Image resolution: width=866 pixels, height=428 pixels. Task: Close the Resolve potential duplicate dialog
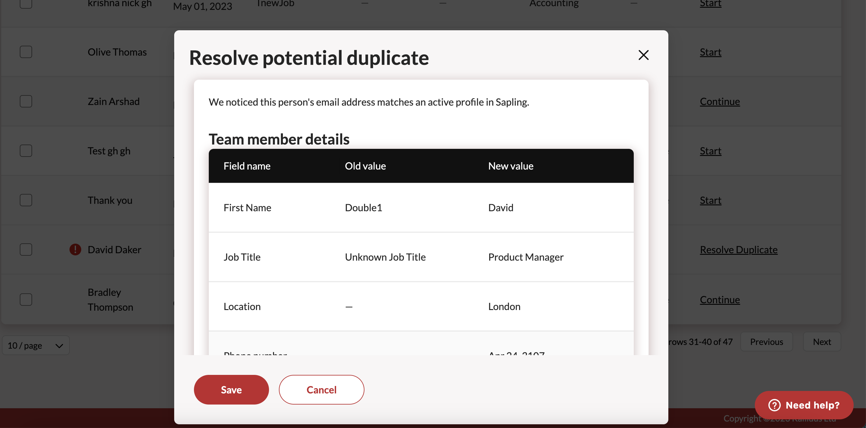643,55
